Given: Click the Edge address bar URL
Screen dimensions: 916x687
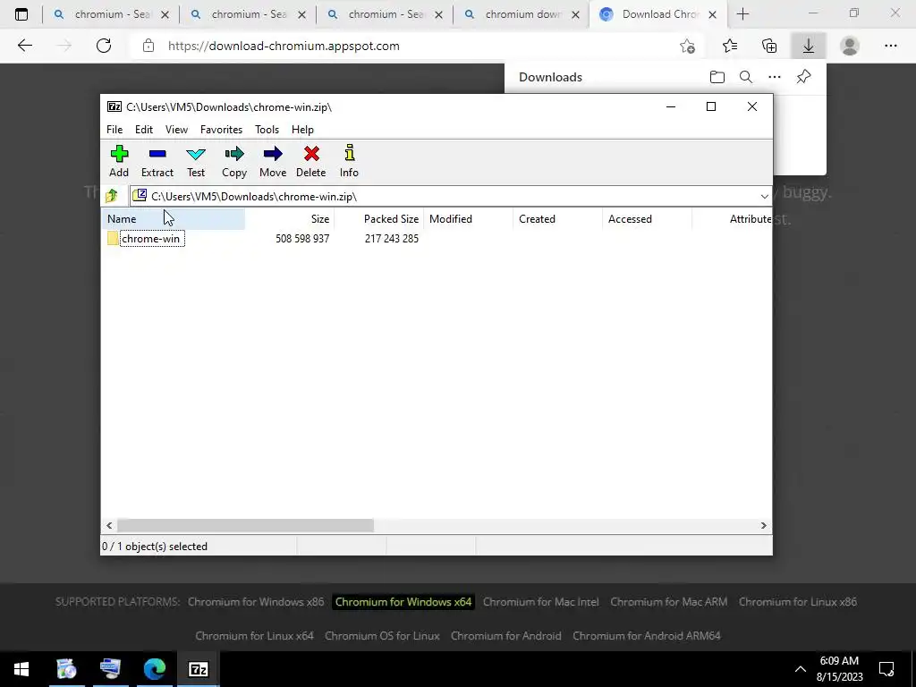Looking at the screenshot, I should click(284, 46).
